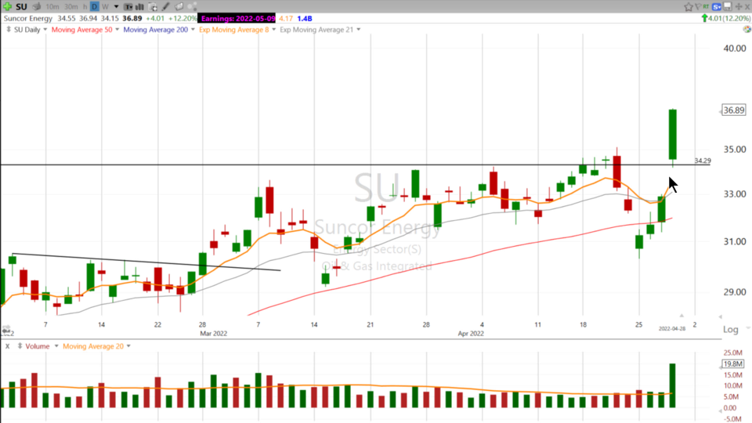Switch to the 30m time frame
The width and height of the screenshot is (752, 423).
point(71,7)
